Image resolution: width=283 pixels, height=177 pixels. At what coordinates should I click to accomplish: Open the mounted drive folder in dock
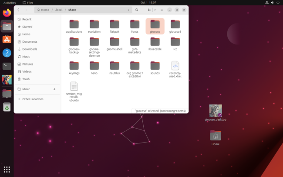[7, 93]
